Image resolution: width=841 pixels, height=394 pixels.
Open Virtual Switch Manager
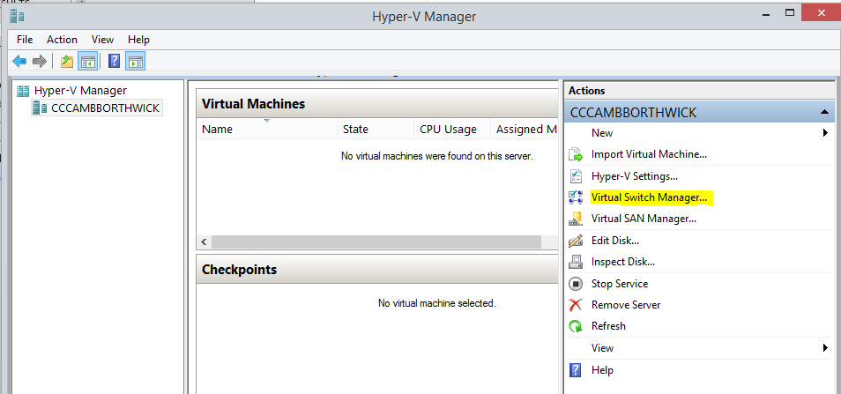tap(649, 197)
